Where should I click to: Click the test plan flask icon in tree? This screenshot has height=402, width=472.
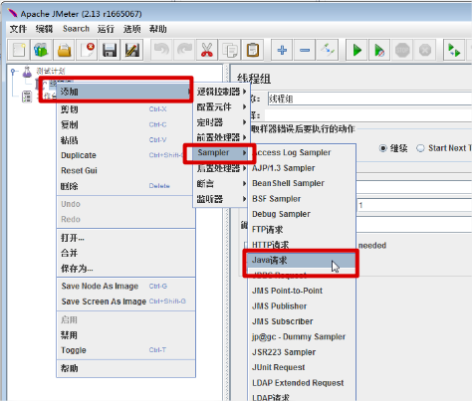pyautogui.click(x=27, y=72)
